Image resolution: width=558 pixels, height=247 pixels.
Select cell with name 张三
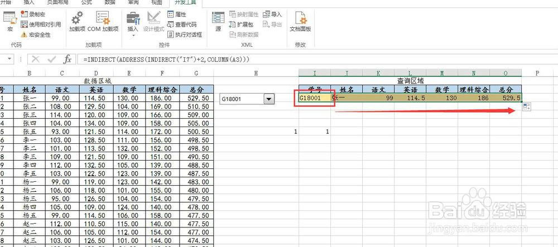[x=30, y=115]
